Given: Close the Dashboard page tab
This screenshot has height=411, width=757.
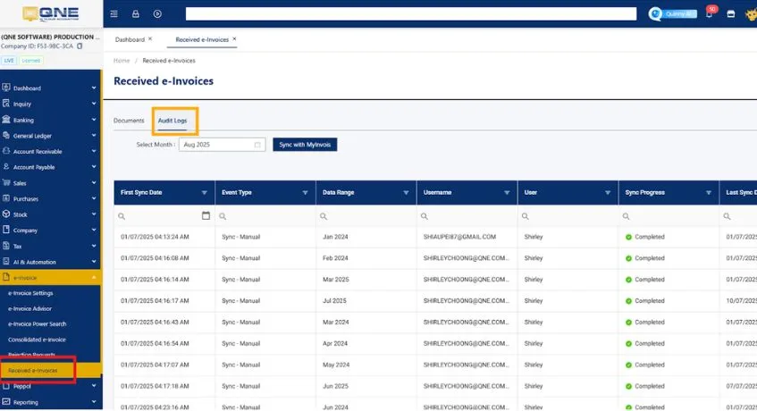Looking at the screenshot, I should 150,39.
